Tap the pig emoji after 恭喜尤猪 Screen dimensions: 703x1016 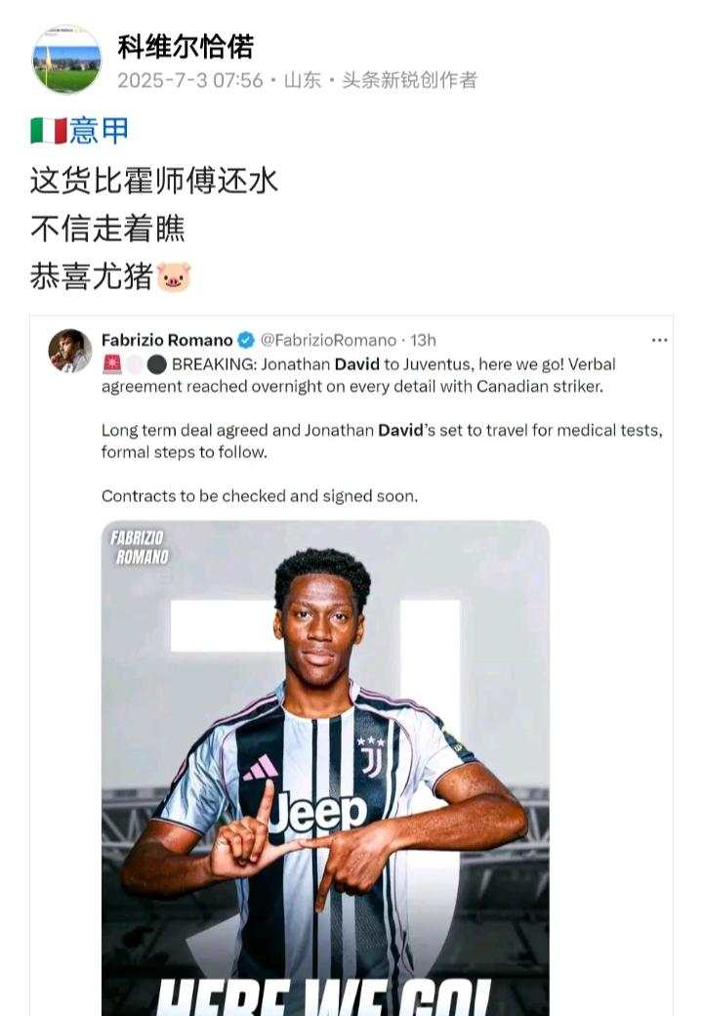click(174, 276)
